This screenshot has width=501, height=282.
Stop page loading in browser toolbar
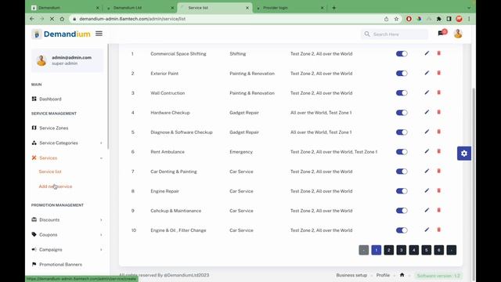pyautogui.click(x=52, y=19)
